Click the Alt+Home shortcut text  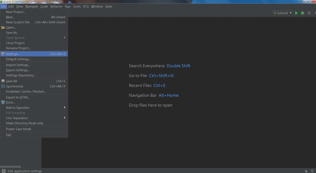click(168, 96)
